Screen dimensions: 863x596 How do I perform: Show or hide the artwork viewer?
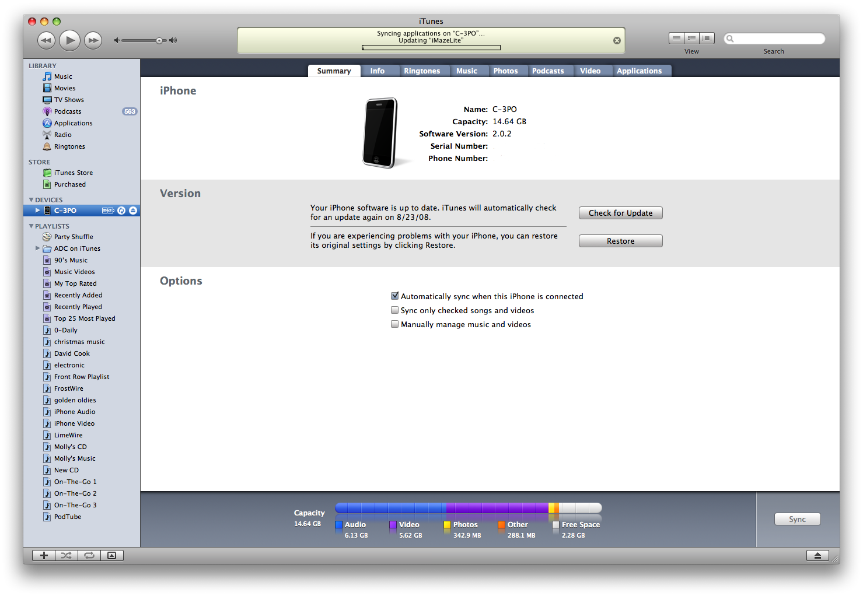point(112,555)
